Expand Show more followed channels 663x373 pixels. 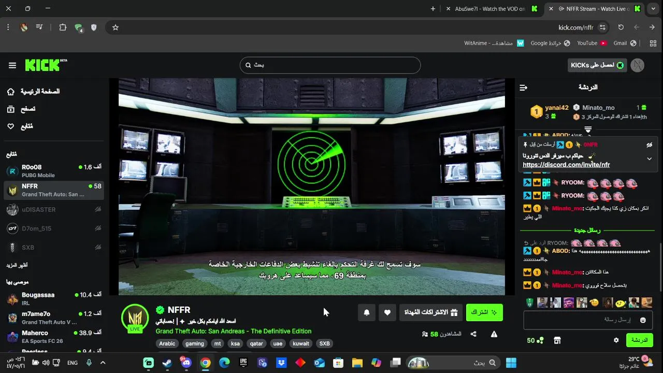click(x=17, y=265)
